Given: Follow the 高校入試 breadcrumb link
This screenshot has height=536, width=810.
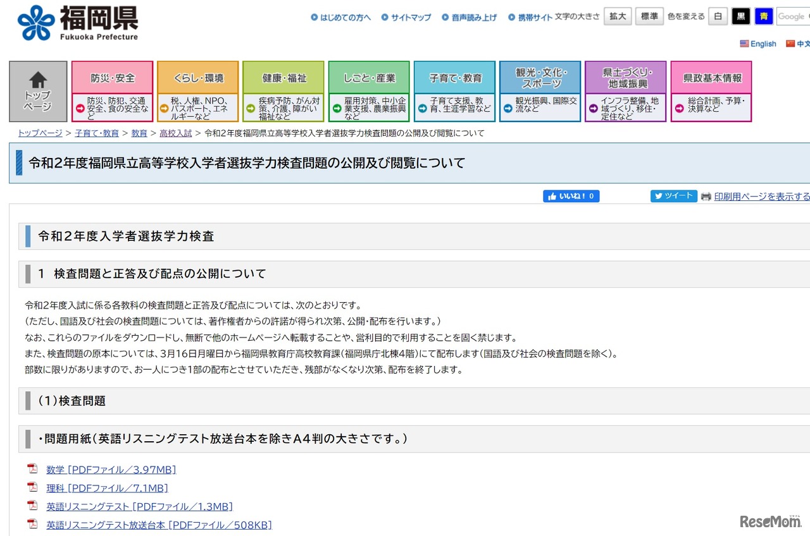Looking at the screenshot, I should point(175,133).
